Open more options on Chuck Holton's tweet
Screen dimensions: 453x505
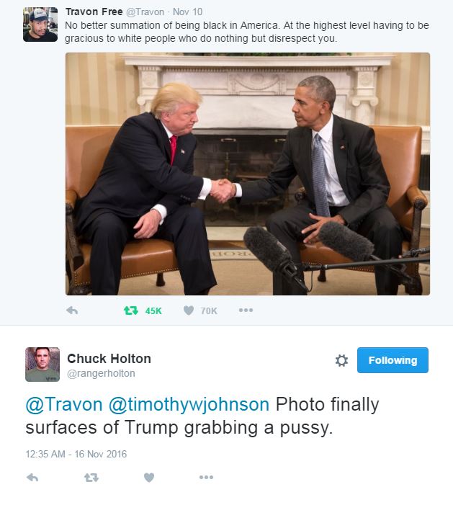(x=207, y=477)
